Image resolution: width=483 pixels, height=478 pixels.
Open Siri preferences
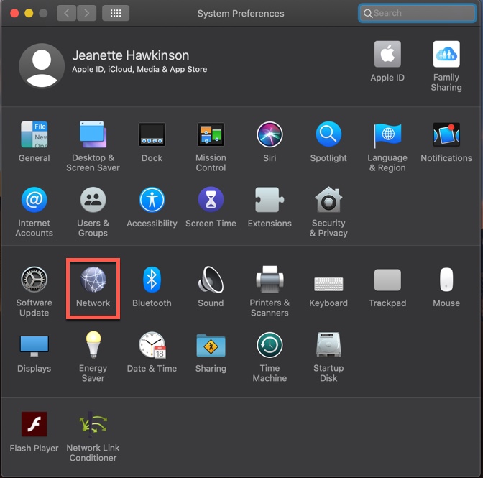(x=270, y=134)
